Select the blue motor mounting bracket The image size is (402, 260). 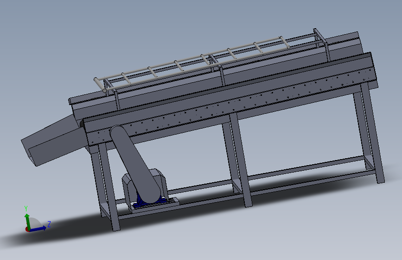point(151,201)
